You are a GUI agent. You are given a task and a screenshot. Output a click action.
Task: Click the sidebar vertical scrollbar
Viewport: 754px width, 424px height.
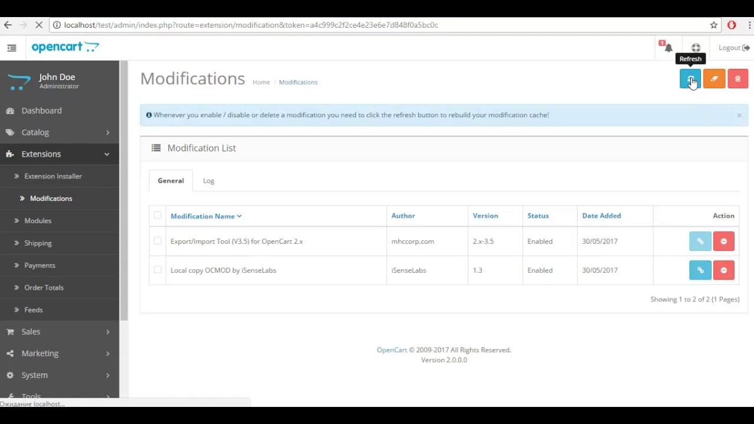point(124,191)
